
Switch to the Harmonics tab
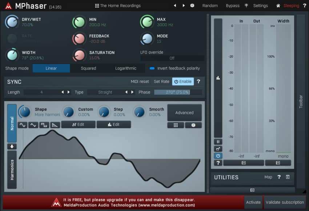tap(12, 170)
